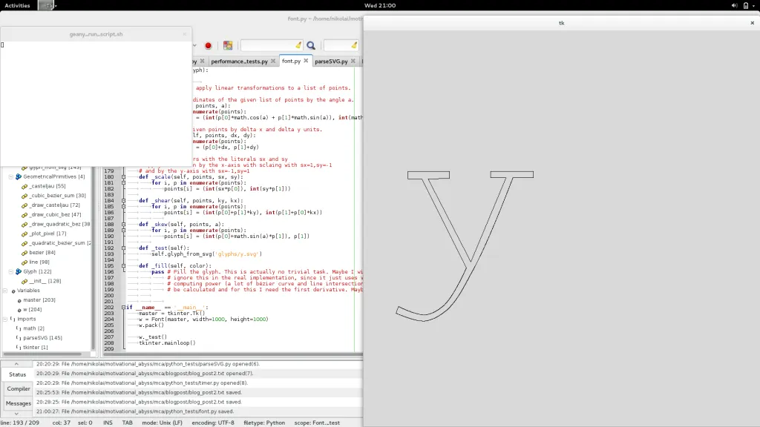Viewport: 760px width, 427px height.
Task: Jump to import parseSVG [145]
Action: 42,338
